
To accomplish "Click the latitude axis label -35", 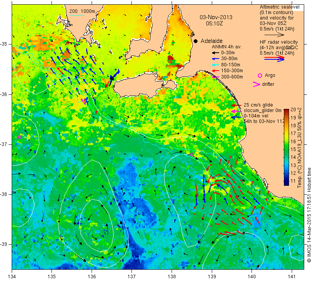I will [4, 44].
